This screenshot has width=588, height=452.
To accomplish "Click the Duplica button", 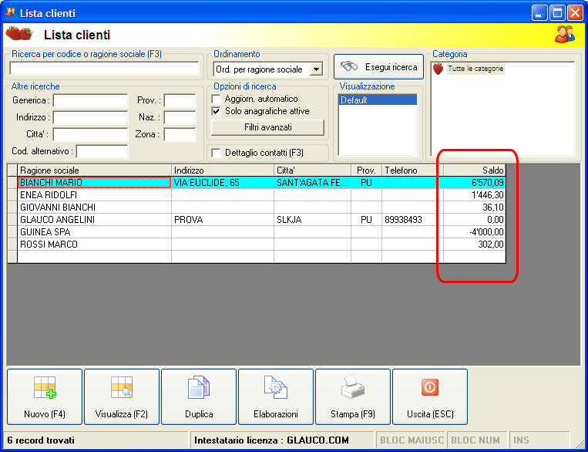I will click(x=199, y=396).
